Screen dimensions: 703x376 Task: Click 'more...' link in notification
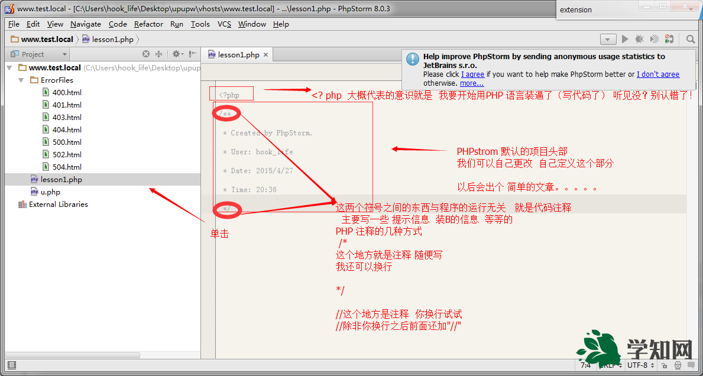[472, 83]
